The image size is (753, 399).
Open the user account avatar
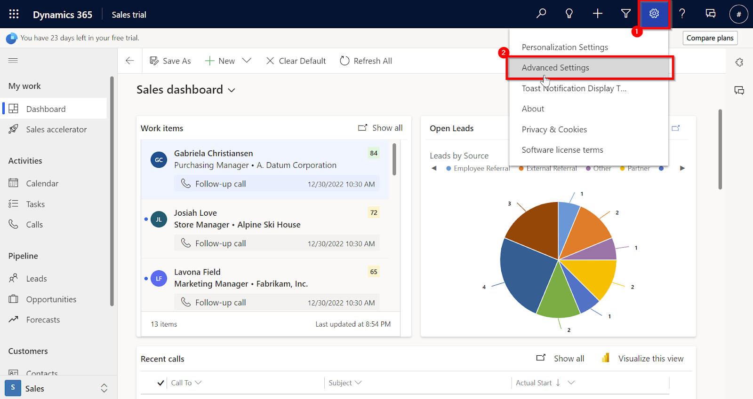pos(738,14)
